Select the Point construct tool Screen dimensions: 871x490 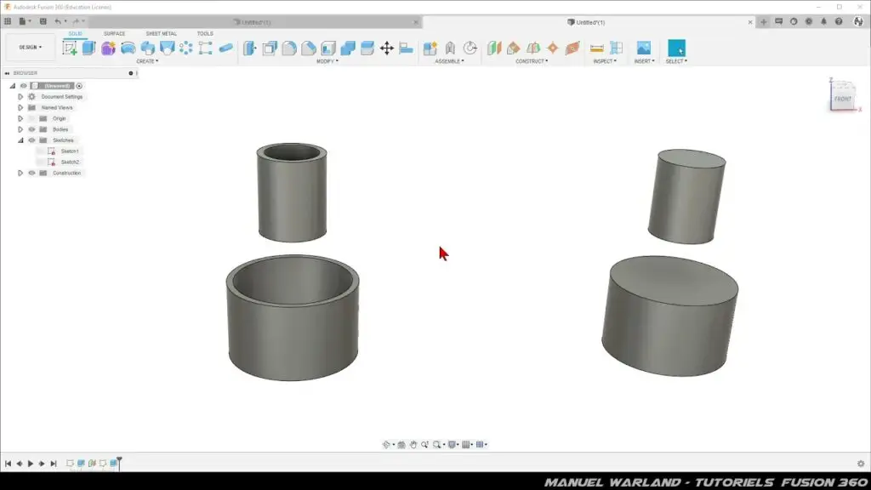[x=553, y=48]
